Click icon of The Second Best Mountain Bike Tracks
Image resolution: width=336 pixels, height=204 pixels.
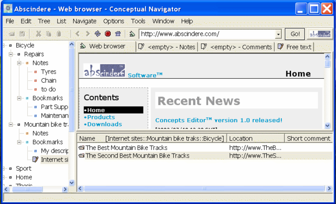click(x=81, y=156)
